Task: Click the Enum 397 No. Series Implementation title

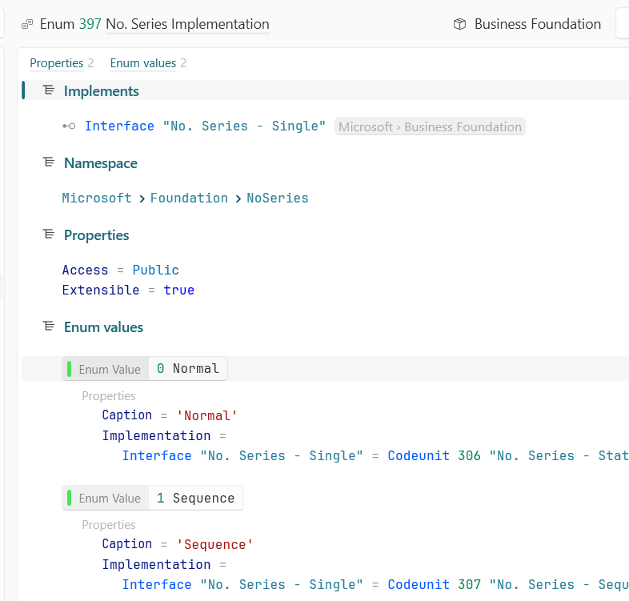Action: (154, 25)
